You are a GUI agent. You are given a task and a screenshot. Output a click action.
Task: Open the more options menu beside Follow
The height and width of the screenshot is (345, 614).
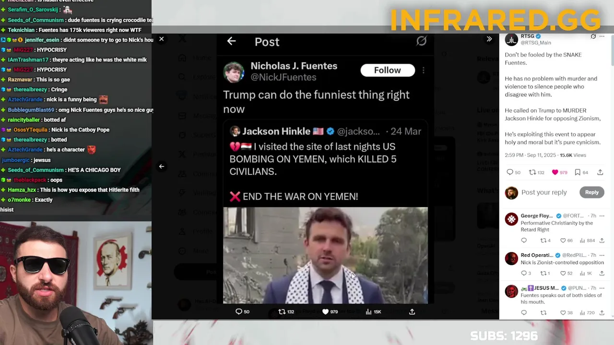tap(423, 70)
